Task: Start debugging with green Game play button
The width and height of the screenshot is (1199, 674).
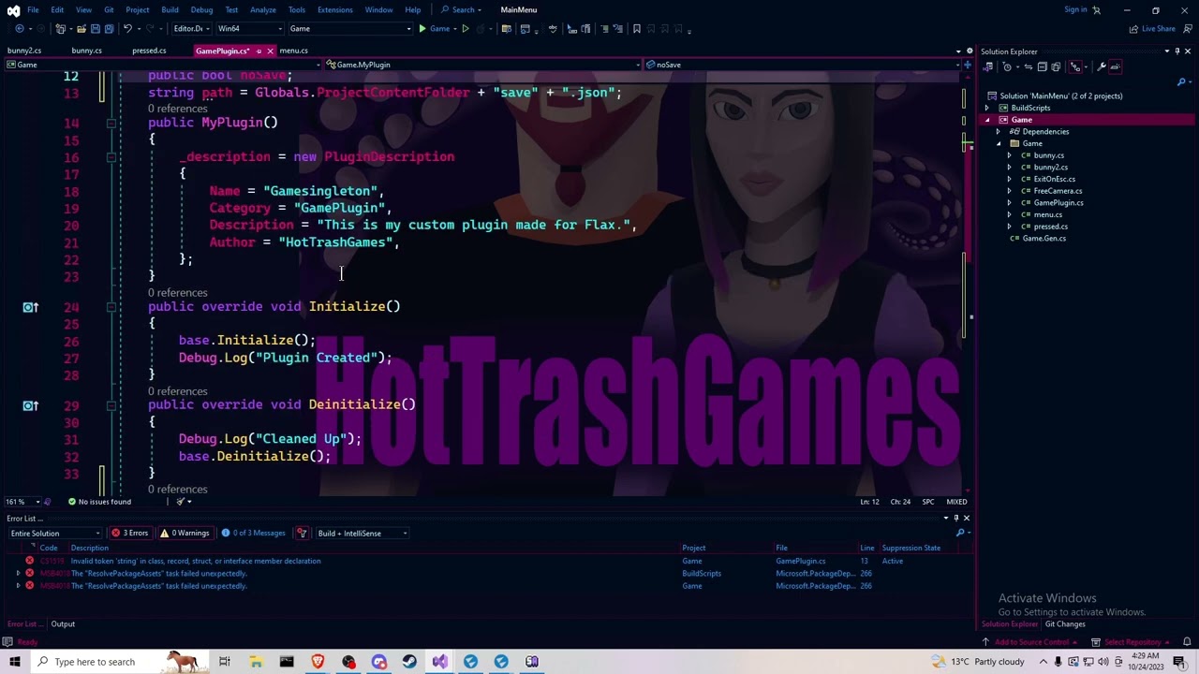Action: (x=435, y=28)
